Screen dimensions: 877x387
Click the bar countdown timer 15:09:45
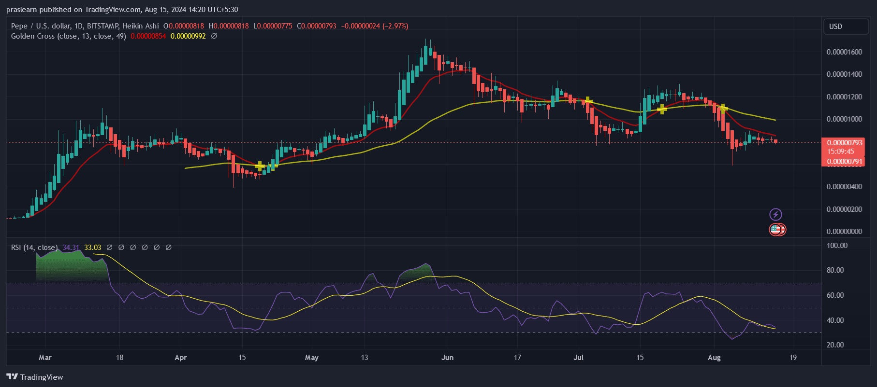coord(840,152)
